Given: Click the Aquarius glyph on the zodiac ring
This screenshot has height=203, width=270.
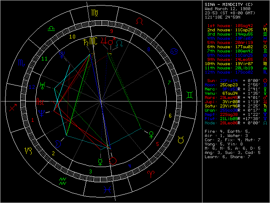Looking at the screenshot, I should (x=62, y=181).
